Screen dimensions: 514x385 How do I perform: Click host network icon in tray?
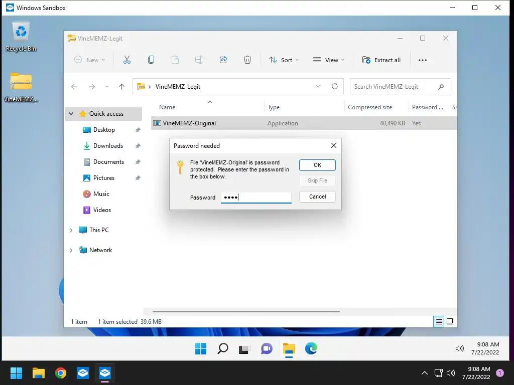438,373
